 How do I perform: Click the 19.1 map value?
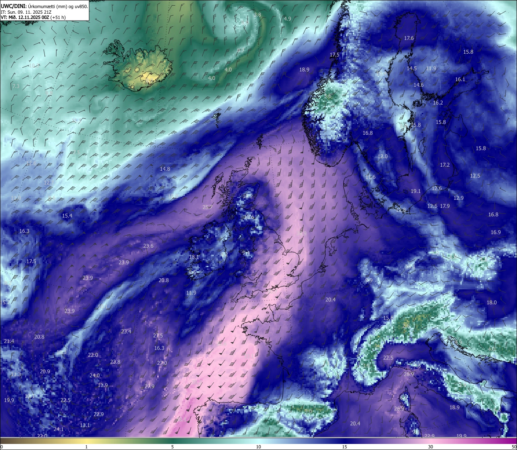(416, 191)
